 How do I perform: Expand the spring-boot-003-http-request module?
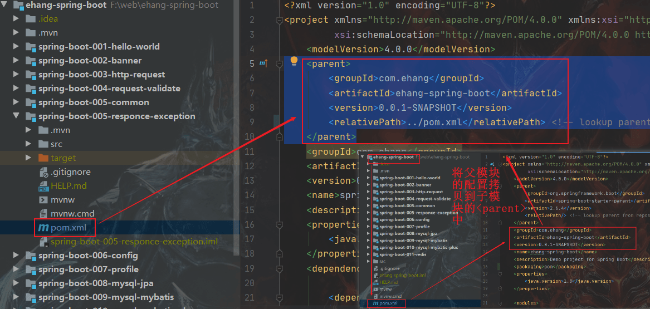click(x=16, y=75)
